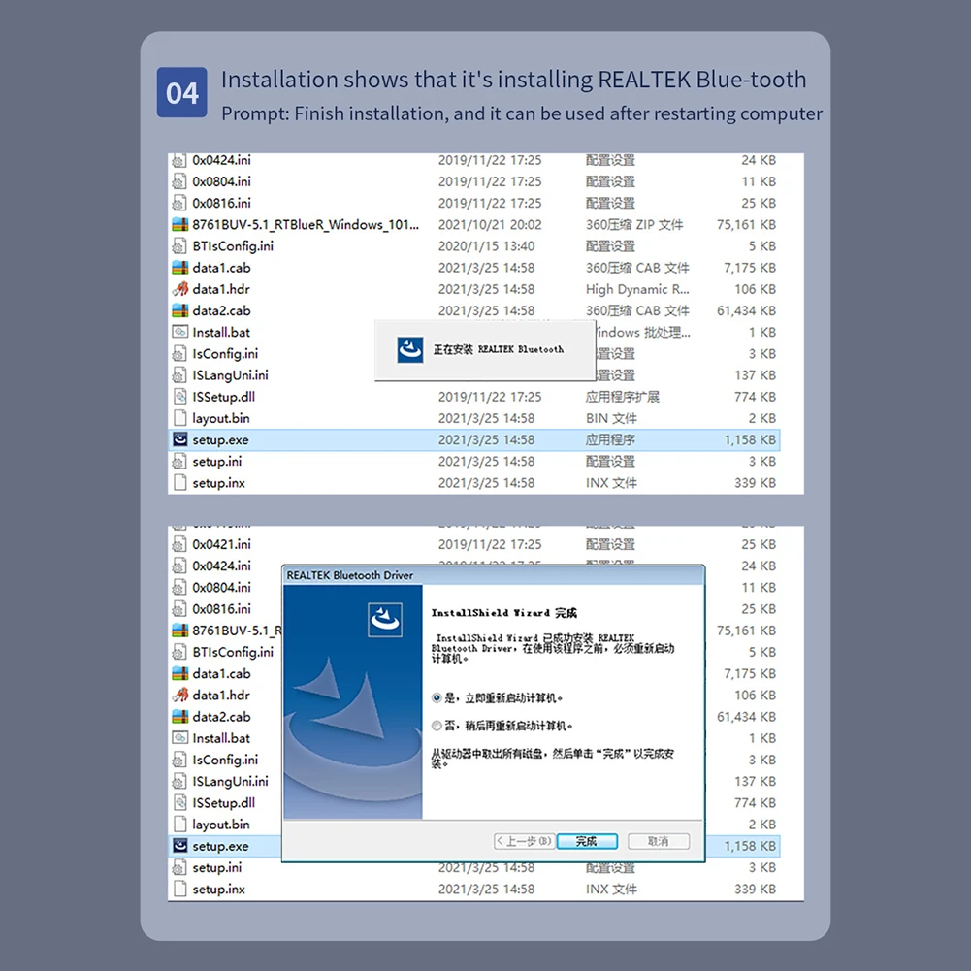Click the setup.exe installer icon in upper list

point(179,439)
